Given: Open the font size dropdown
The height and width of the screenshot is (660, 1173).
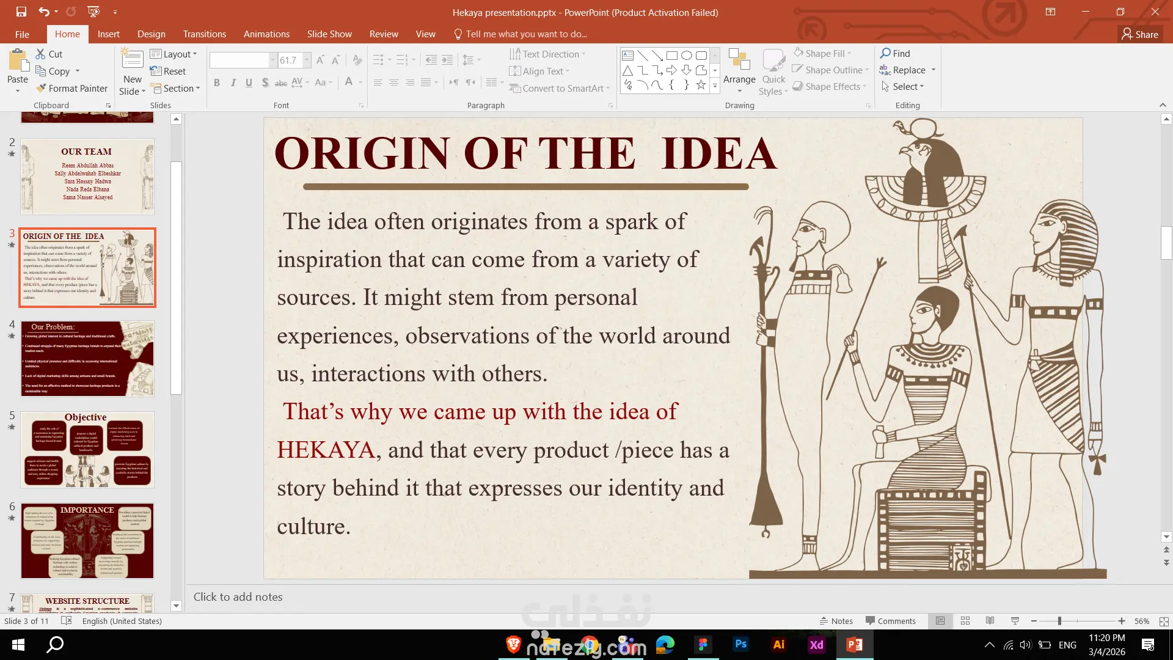Looking at the screenshot, I should click(x=307, y=60).
